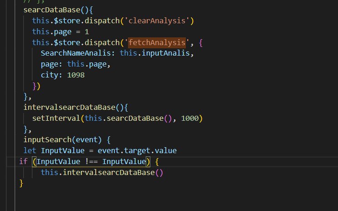
Task: Click InputValue variable declaration name
Action: click(x=63, y=150)
